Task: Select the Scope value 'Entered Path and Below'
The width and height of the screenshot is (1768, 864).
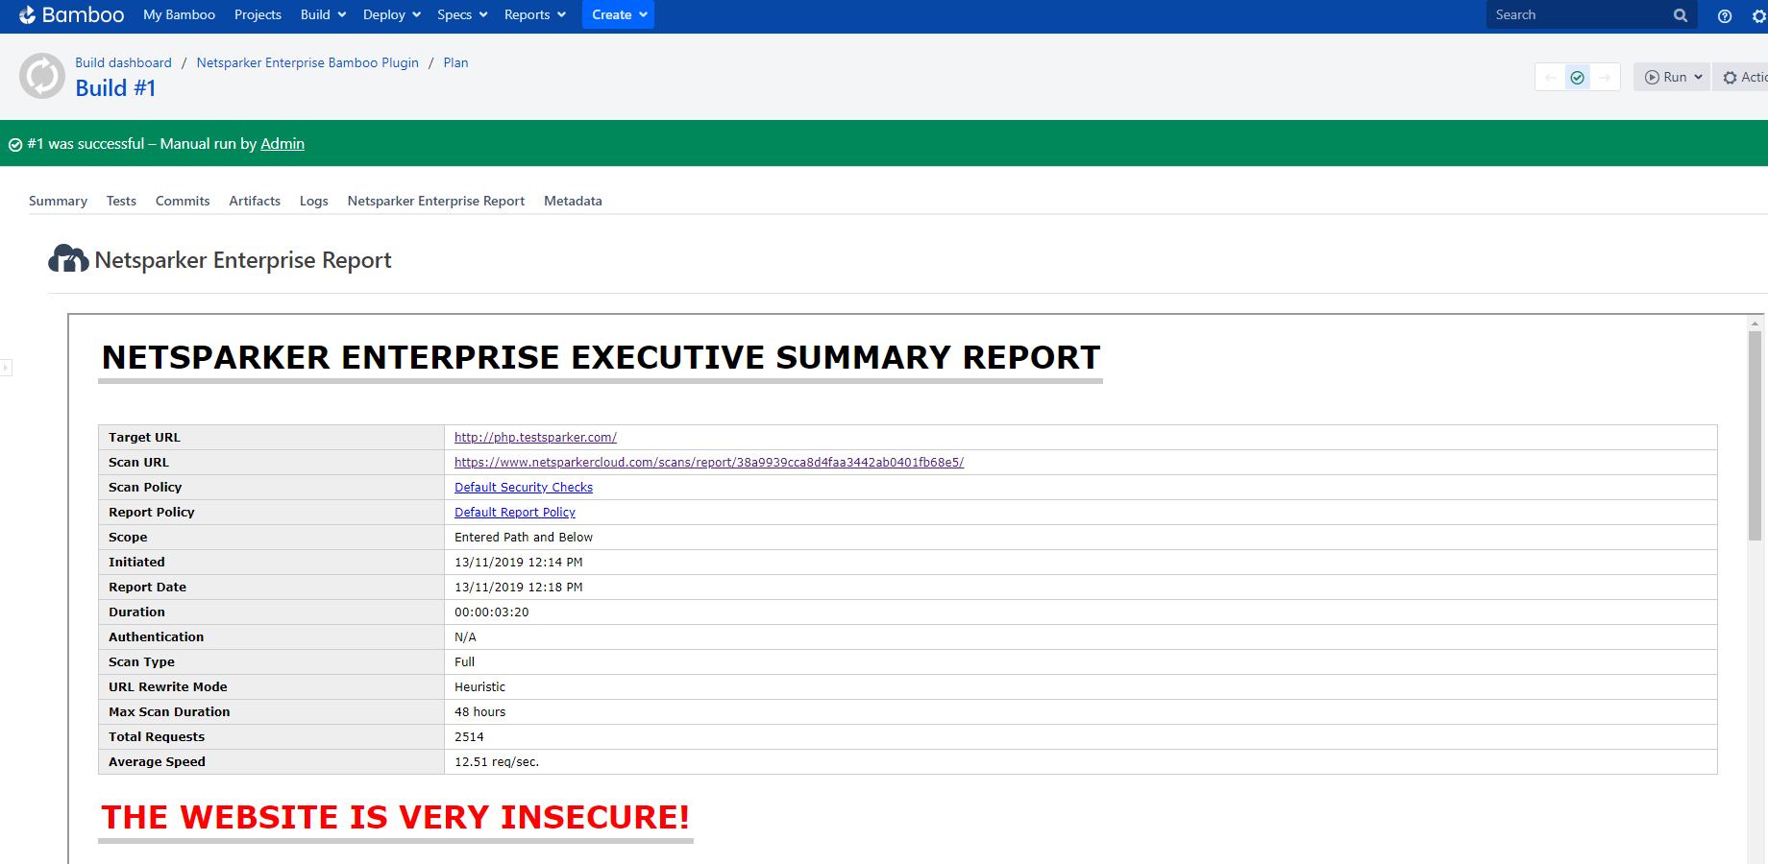Action: click(x=524, y=537)
